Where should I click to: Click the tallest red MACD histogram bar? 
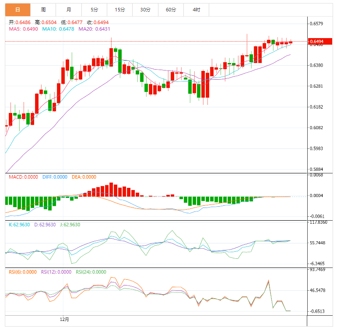point(111,190)
